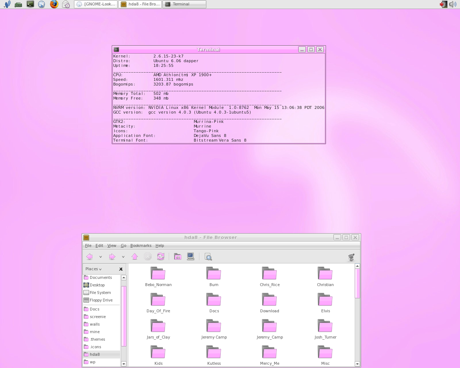Launch the terminal from the top panel launcher
This screenshot has height=368, width=460.
(30, 4)
